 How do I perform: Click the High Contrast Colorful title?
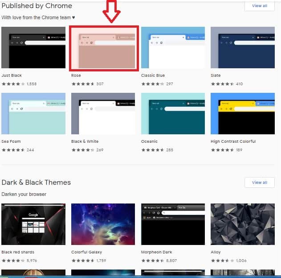[x=233, y=141]
